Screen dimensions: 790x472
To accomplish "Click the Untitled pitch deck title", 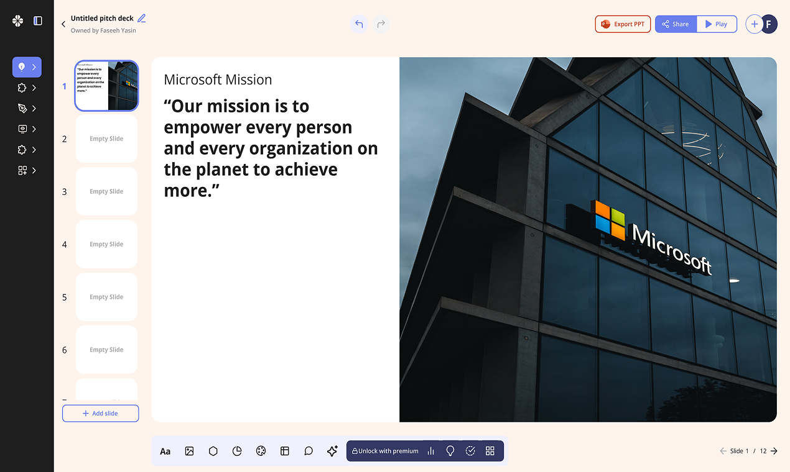I will point(102,19).
